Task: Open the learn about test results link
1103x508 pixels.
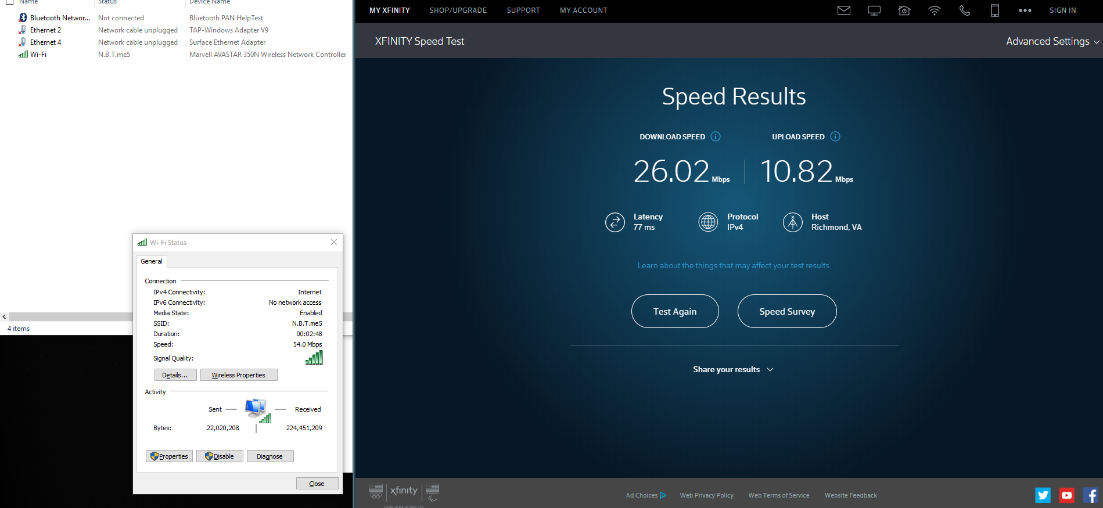Action: [734, 266]
